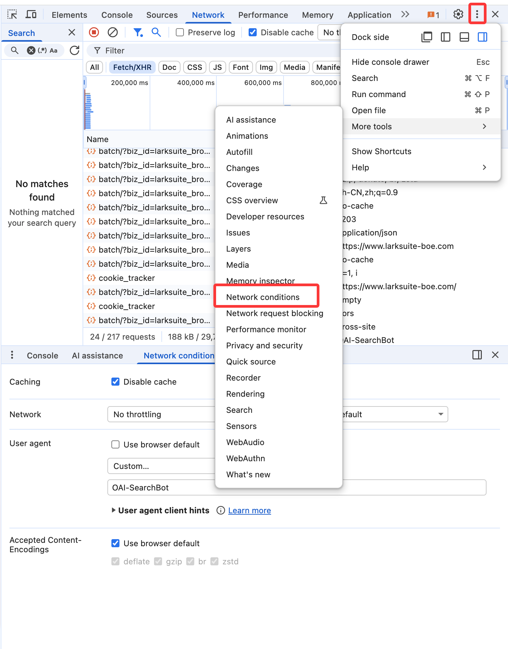Check User agent Use browser default
Screen dimensions: 508x649
115,444
